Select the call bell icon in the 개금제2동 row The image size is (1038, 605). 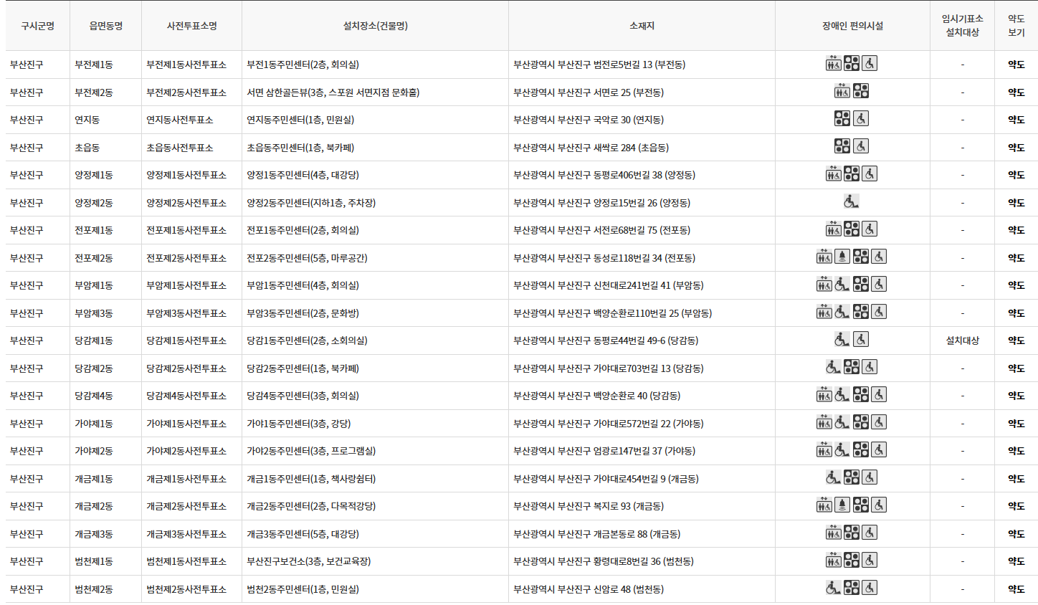point(843,505)
